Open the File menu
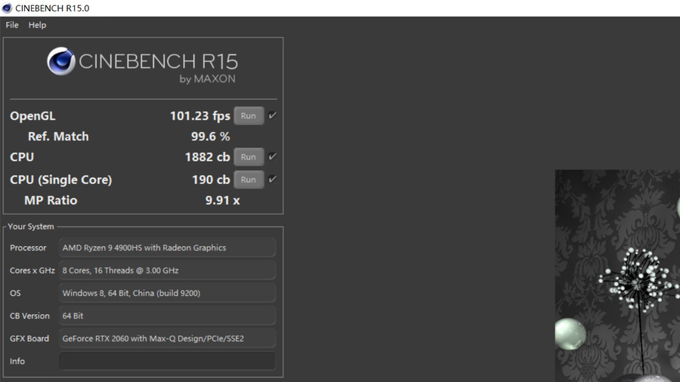680x382 pixels. pos(12,25)
